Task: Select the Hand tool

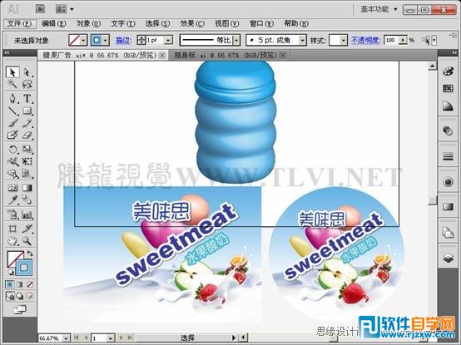Action: 12,241
